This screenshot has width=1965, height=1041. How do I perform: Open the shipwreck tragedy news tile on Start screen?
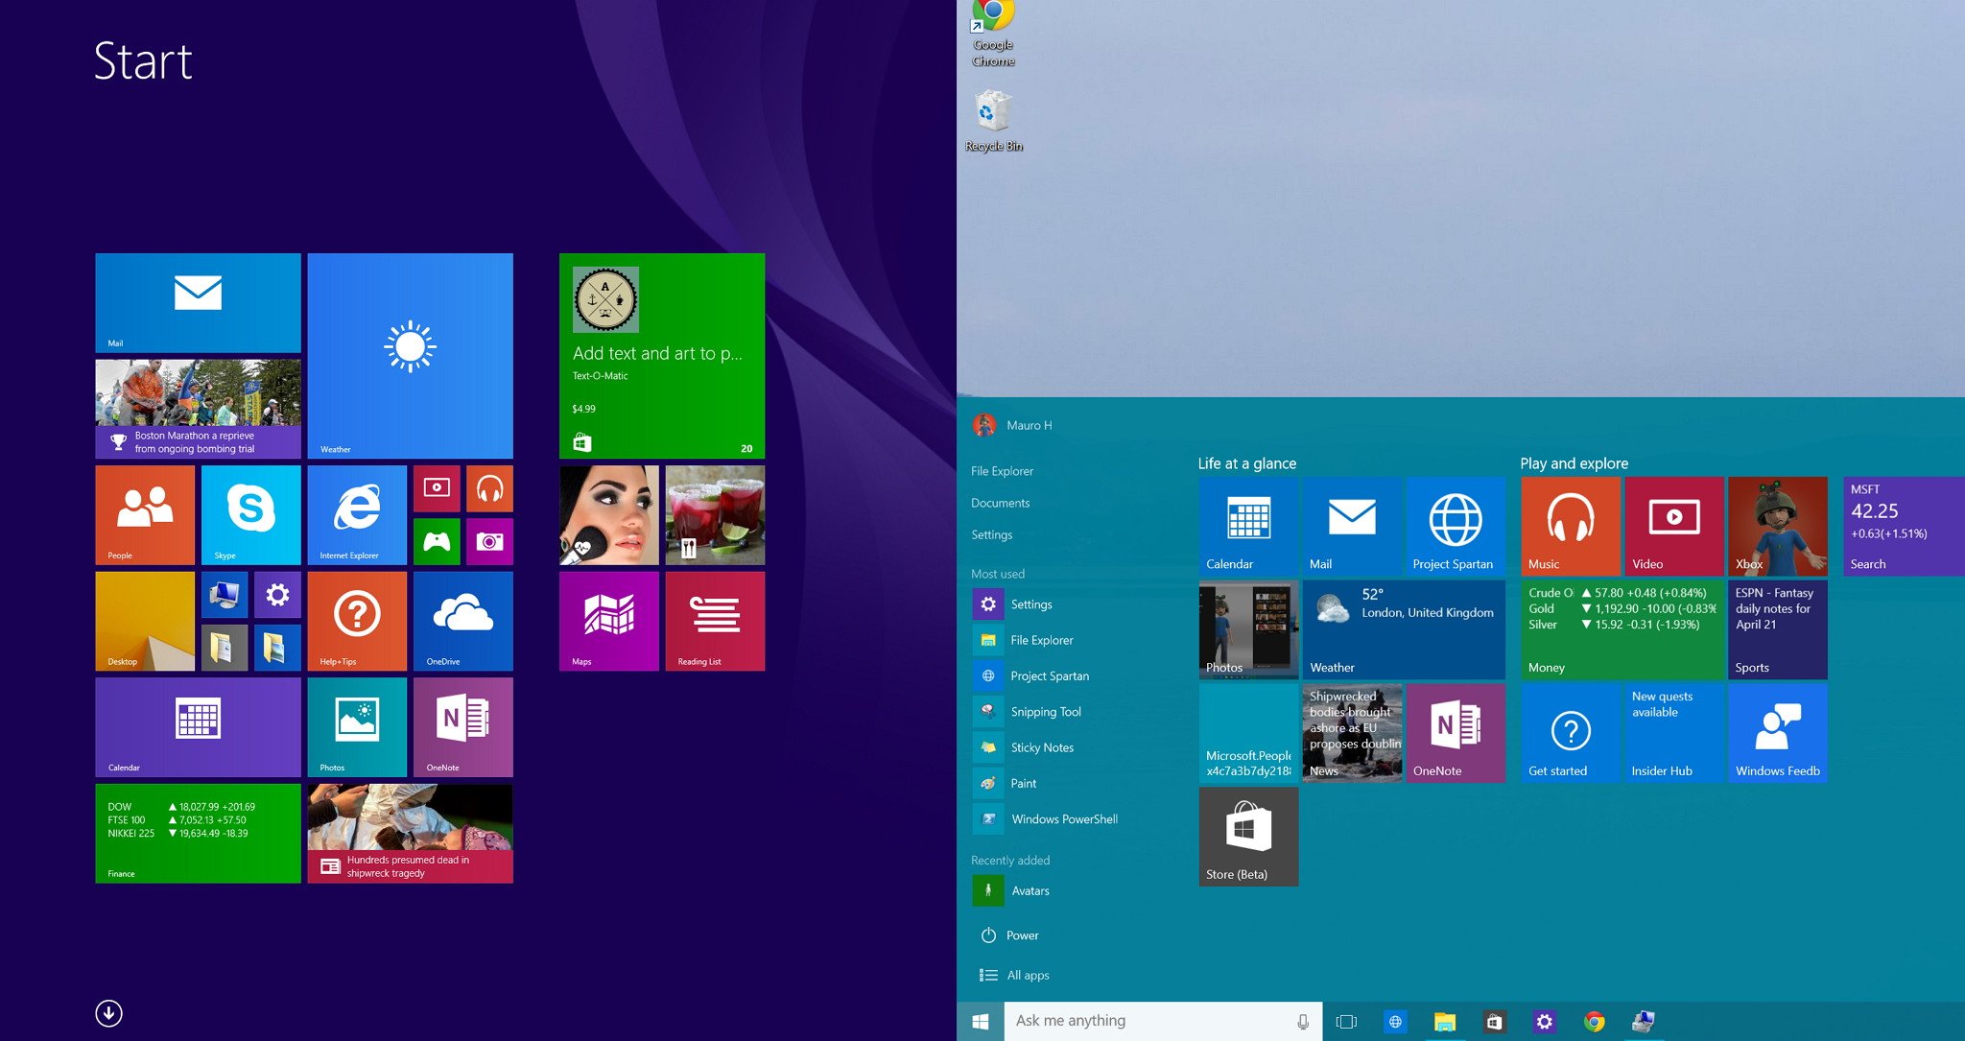click(x=410, y=833)
